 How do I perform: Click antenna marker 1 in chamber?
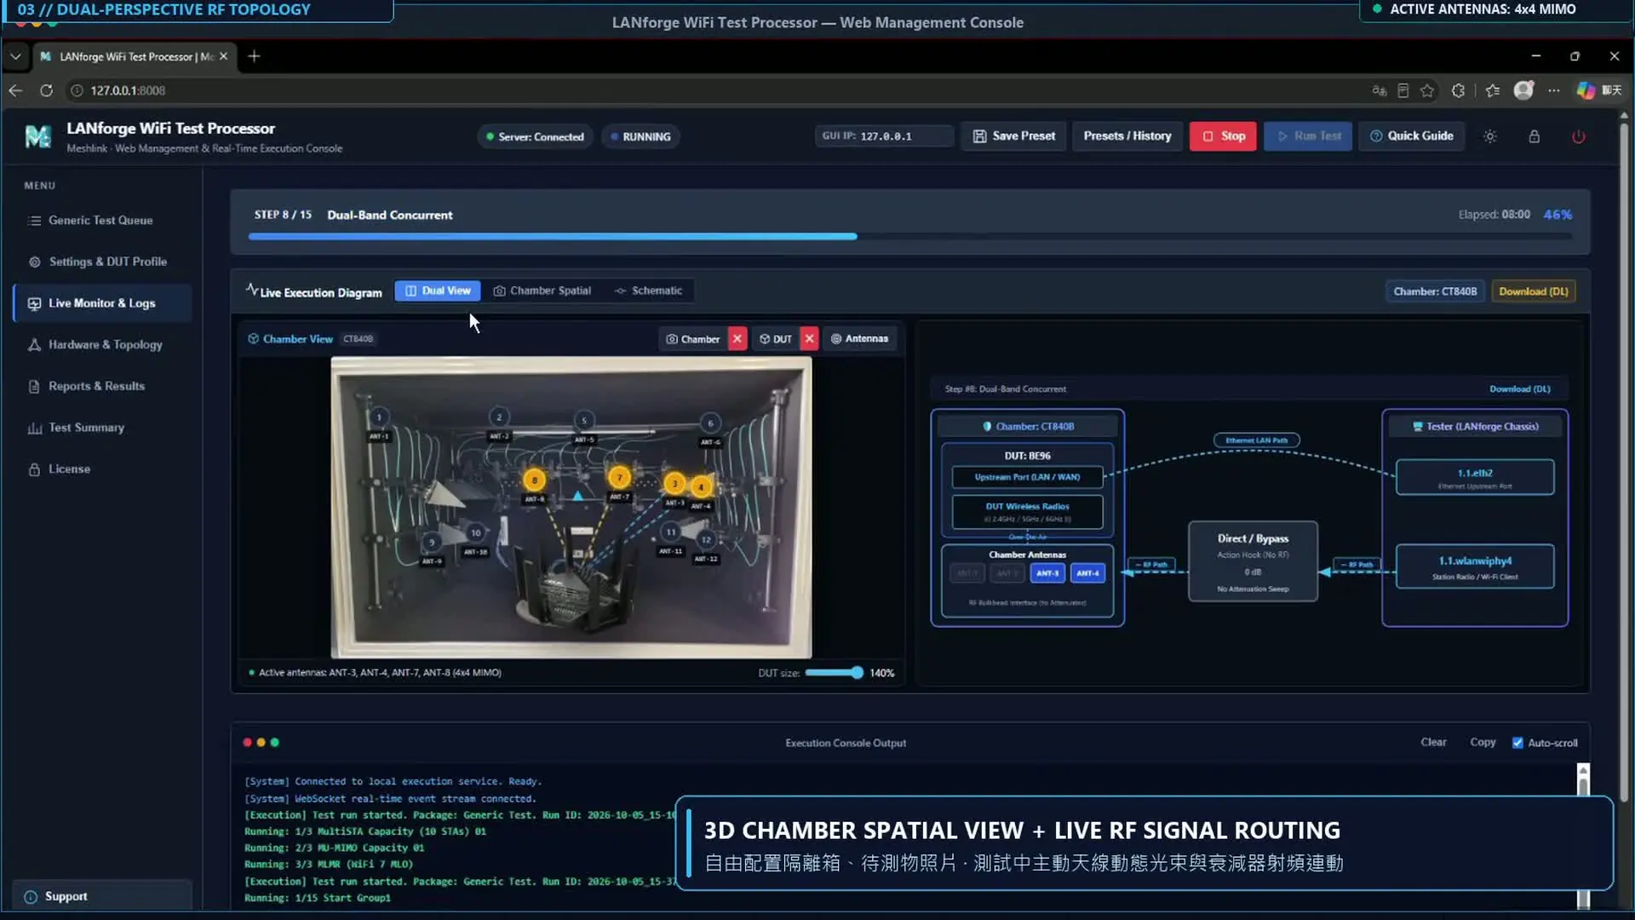pyautogui.click(x=379, y=417)
